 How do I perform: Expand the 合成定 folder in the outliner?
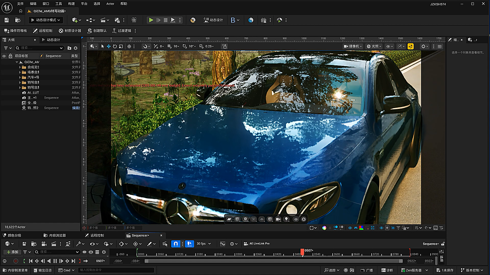tap(20, 67)
